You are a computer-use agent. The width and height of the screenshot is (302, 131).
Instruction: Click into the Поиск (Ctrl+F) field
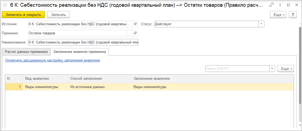(x=237, y=68)
